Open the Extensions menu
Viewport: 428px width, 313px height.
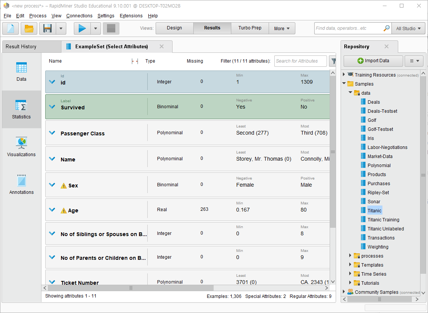tap(131, 16)
